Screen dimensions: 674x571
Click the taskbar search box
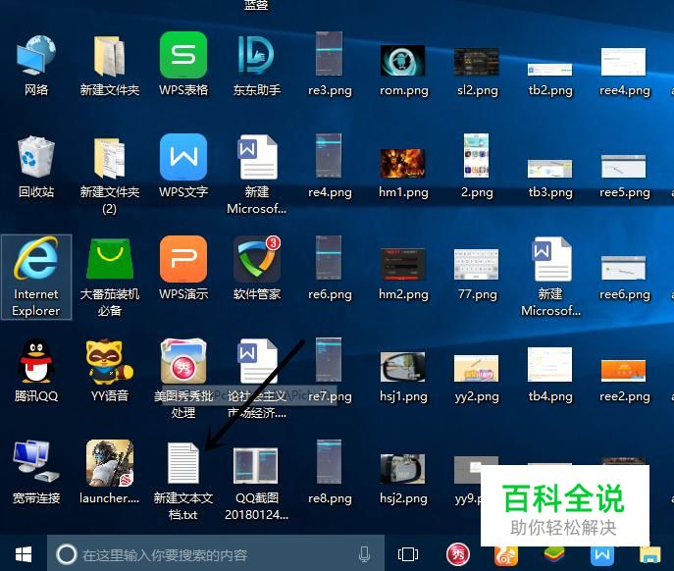215,553
